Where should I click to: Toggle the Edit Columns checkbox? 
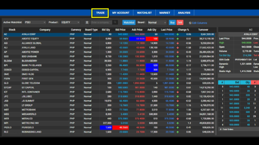pyautogui.click(x=190, y=23)
